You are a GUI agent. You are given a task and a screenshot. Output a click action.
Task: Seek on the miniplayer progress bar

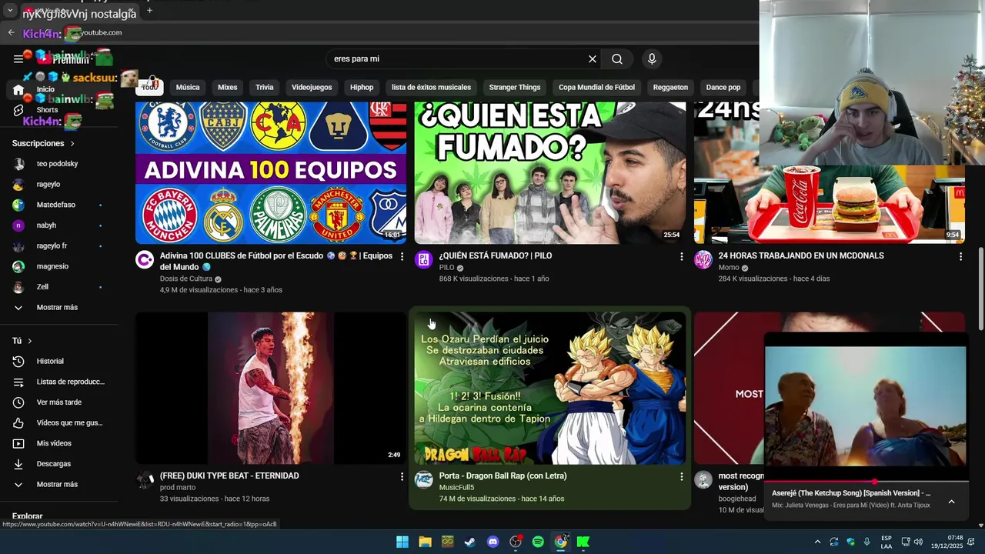(x=866, y=482)
